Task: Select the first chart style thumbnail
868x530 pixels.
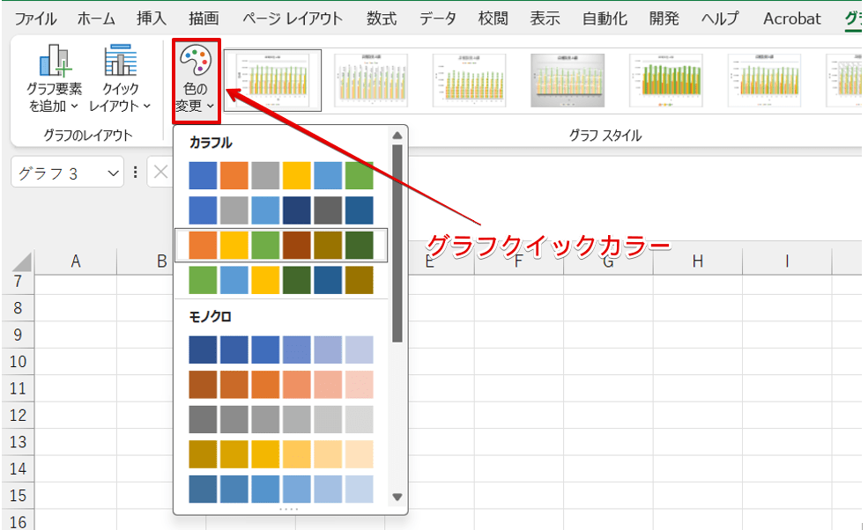Action: (272, 80)
